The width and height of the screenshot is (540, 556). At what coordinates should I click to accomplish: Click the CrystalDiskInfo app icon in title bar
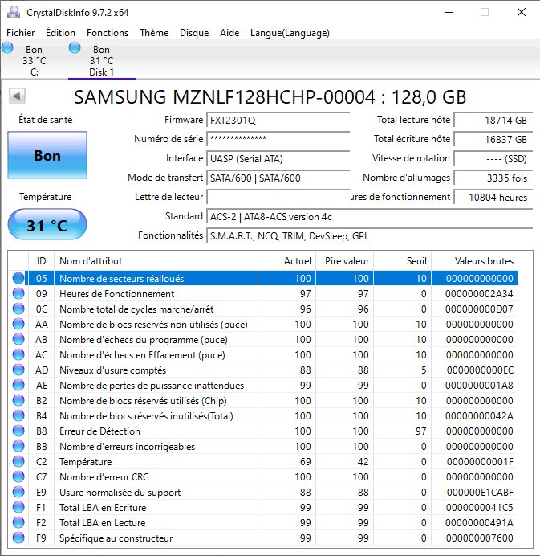[14, 13]
